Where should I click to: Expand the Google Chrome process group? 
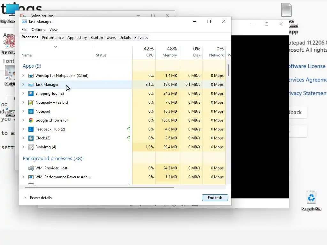(23, 120)
